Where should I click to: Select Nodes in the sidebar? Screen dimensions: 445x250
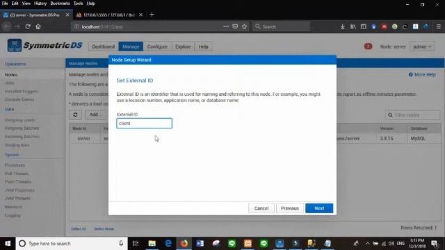coord(11,75)
